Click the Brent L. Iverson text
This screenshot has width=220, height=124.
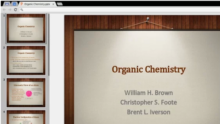click(148, 112)
